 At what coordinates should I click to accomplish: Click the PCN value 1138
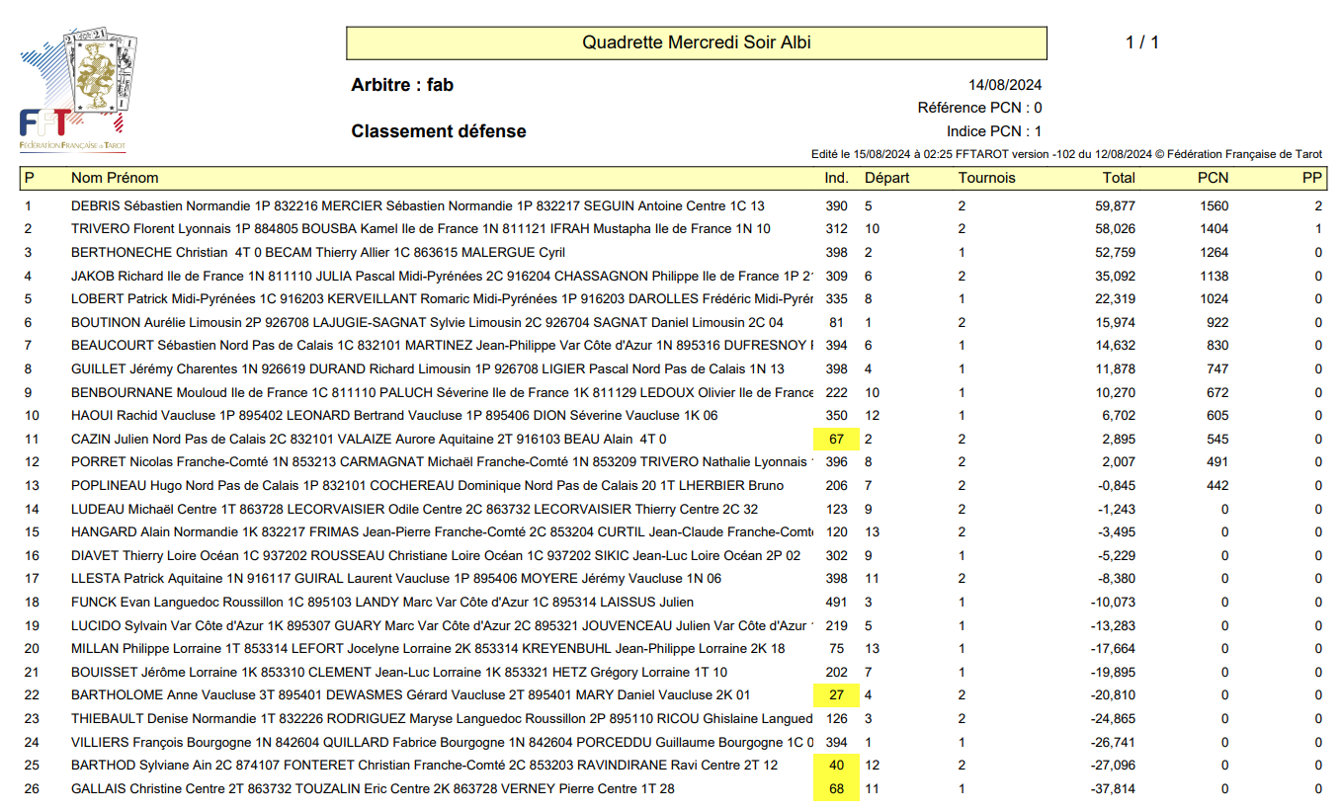[x=1215, y=276]
